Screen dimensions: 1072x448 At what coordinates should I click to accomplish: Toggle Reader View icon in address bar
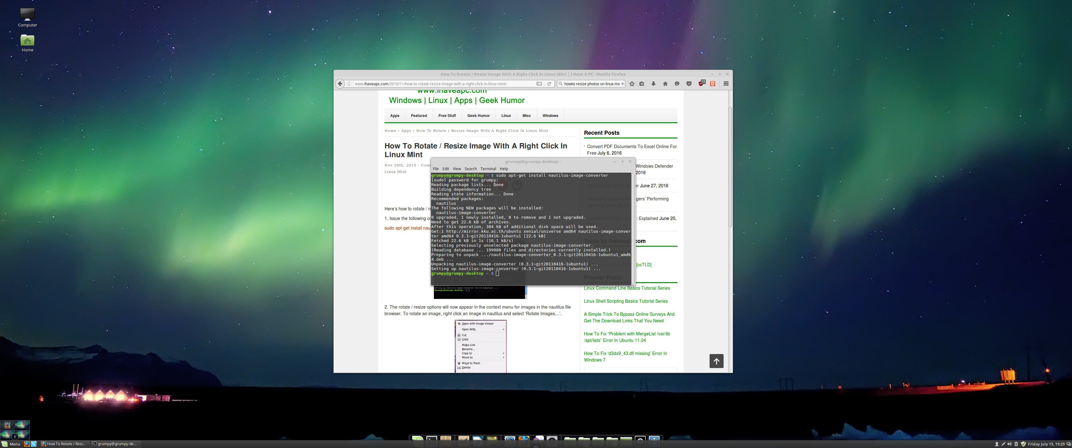(539, 83)
